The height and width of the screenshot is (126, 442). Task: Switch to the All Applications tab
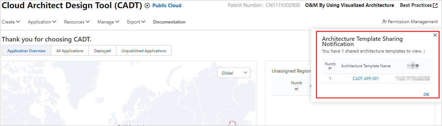tap(70, 51)
